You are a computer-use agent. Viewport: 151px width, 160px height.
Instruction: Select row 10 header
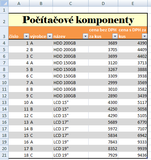click(x=4, y=82)
